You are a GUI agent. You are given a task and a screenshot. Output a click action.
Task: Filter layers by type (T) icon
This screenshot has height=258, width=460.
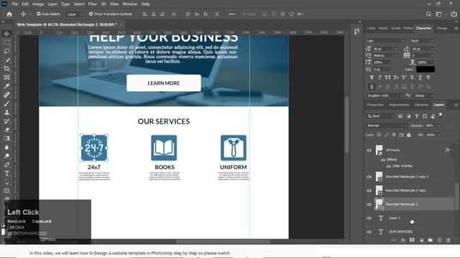pyautogui.click(x=417, y=116)
